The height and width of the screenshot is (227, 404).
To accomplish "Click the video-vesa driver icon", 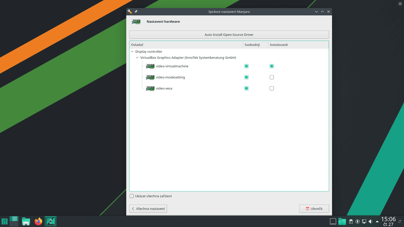I will 150,89.
